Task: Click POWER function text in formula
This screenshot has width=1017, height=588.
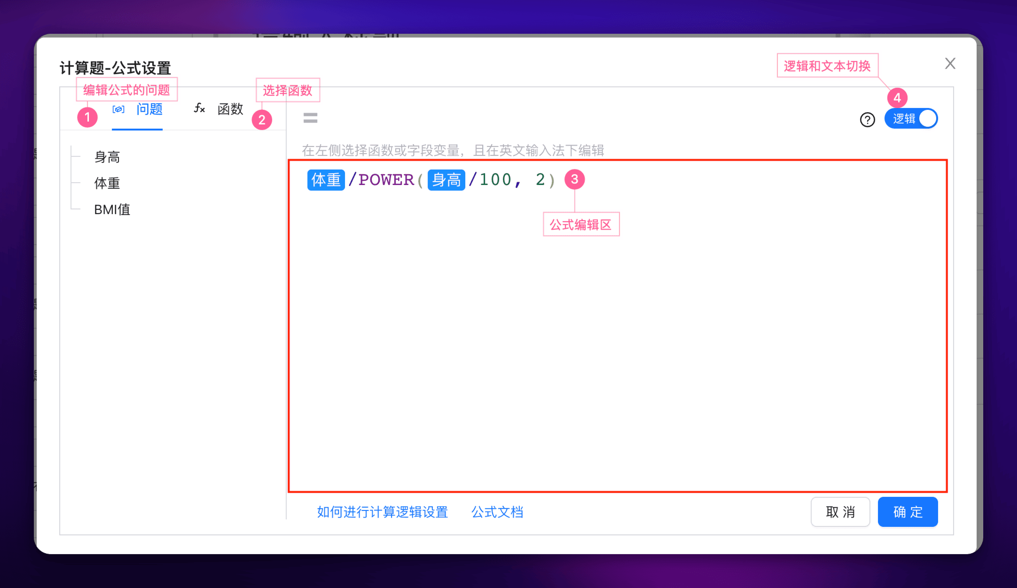Action: (386, 180)
